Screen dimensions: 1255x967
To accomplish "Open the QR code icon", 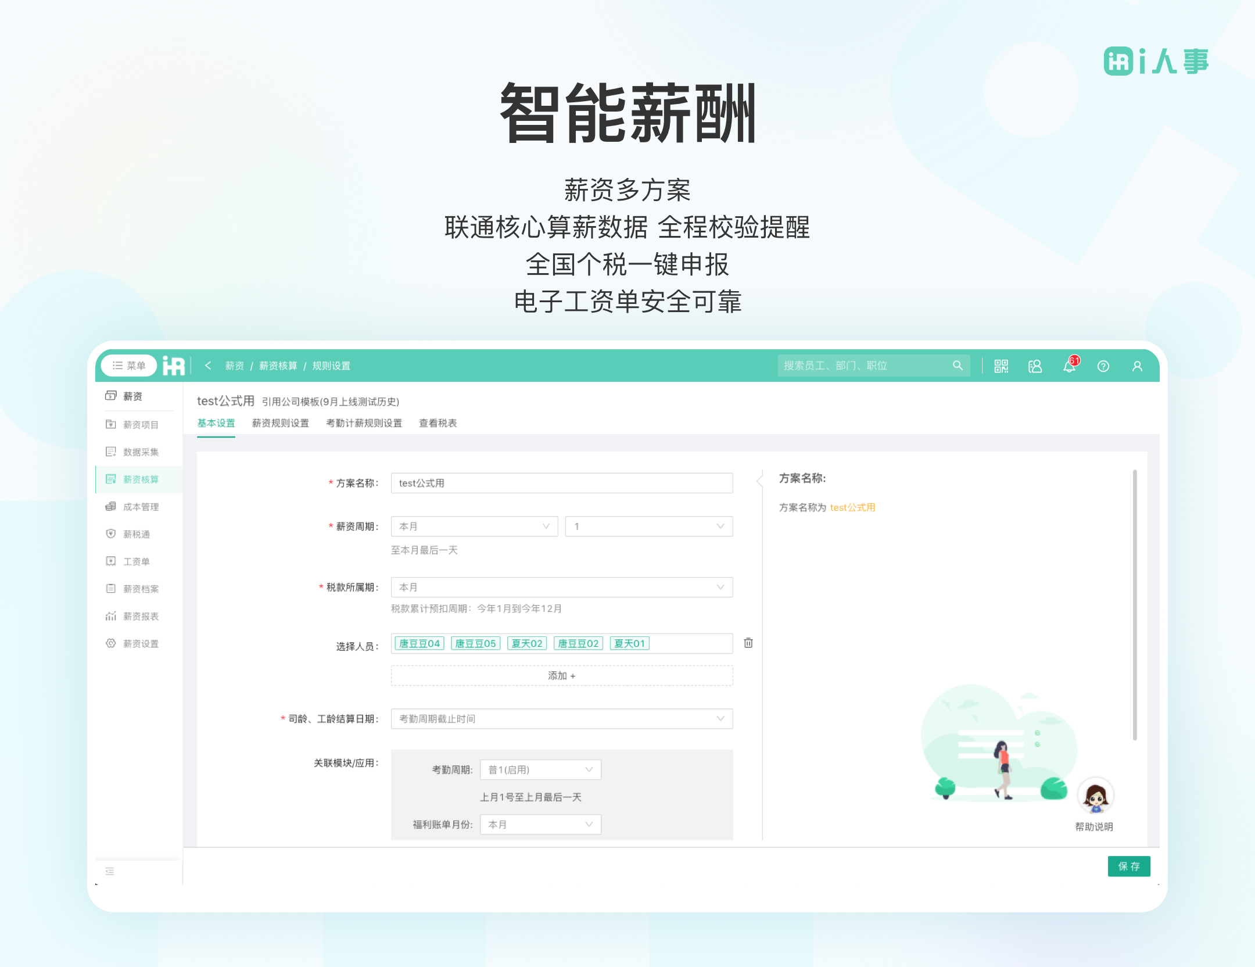I will (x=1001, y=366).
